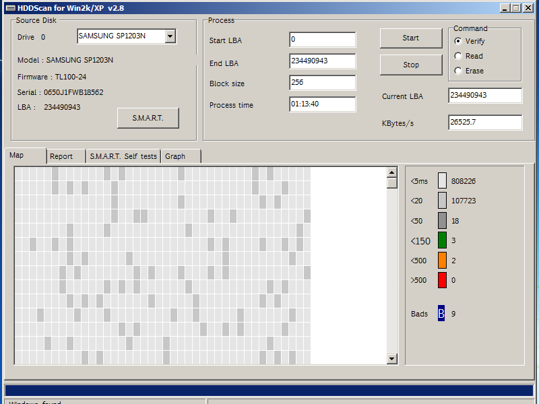Select the Read command option
Screen dimensions: 539x404
[x=459, y=56]
